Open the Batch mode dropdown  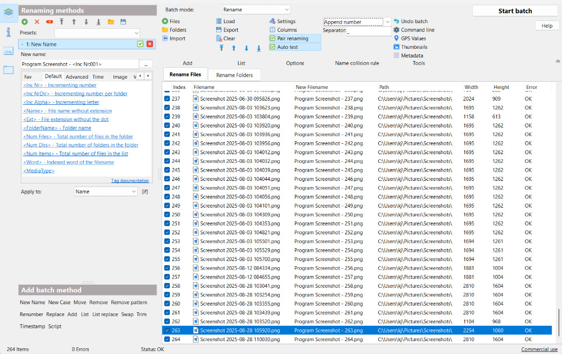coord(256,10)
